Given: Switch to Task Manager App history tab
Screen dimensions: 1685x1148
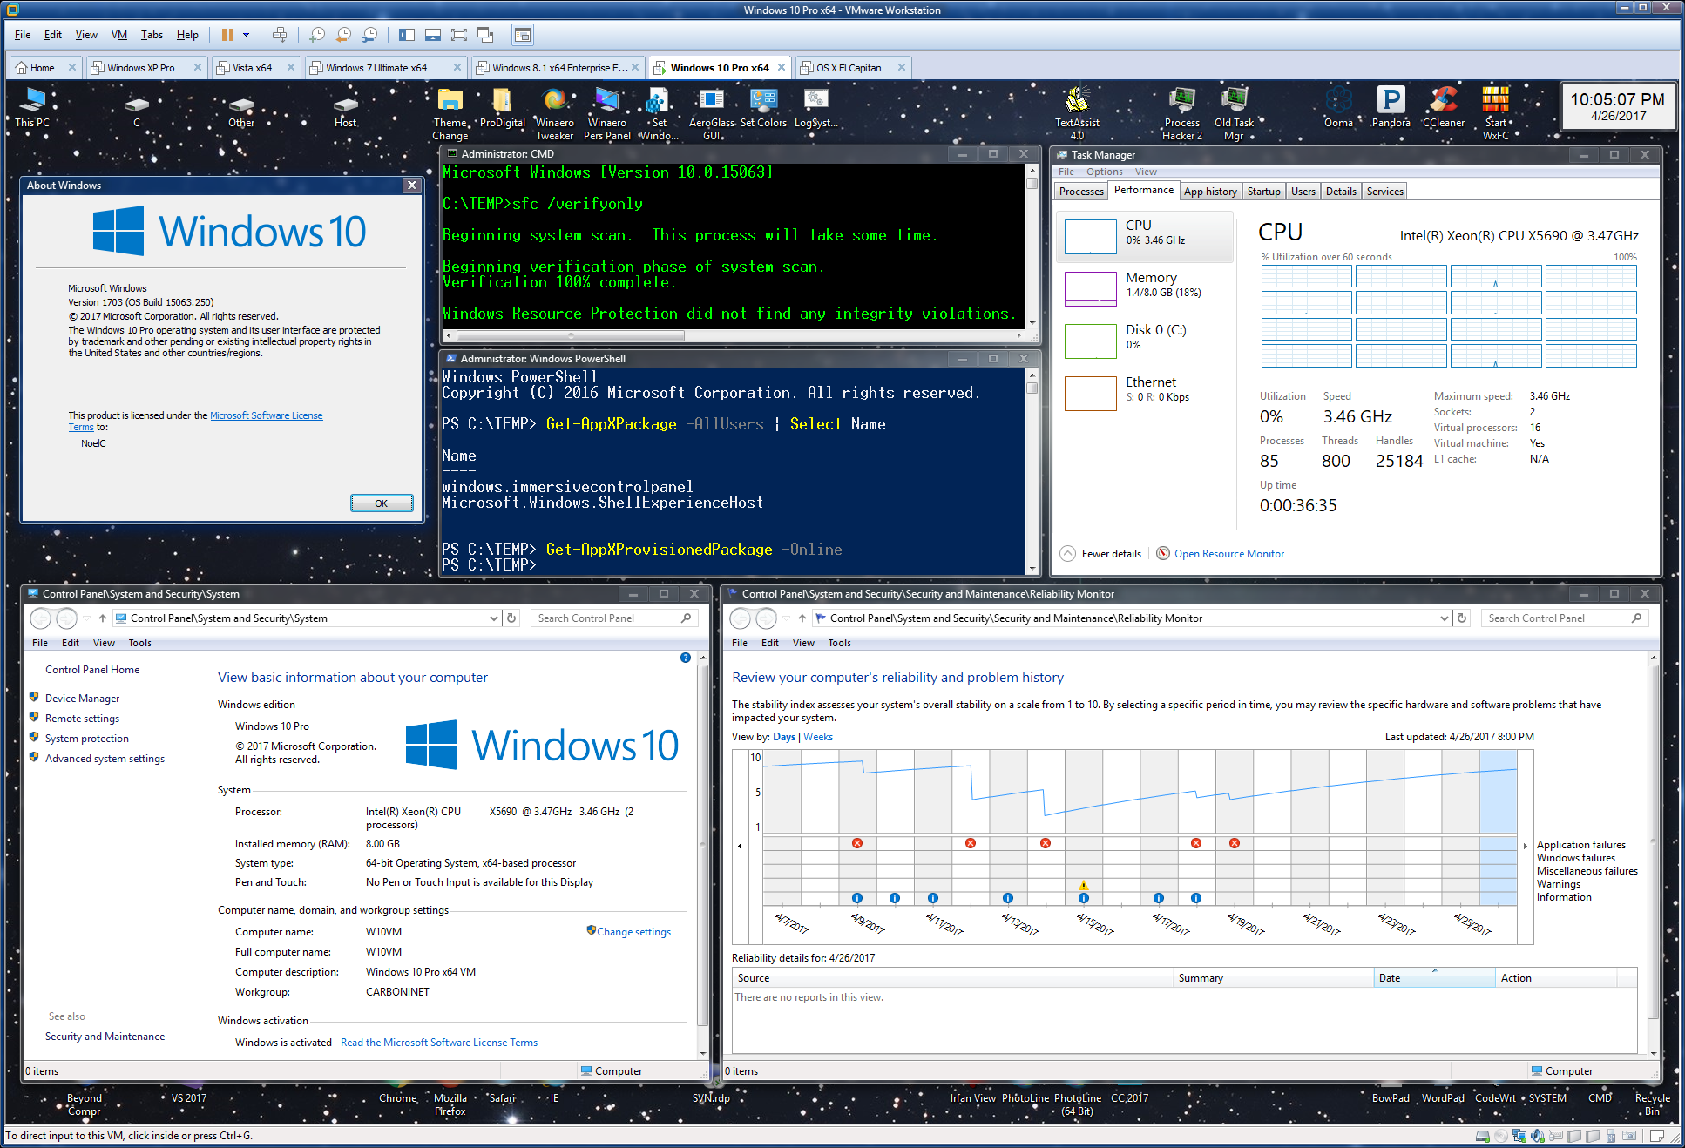Looking at the screenshot, I should (1209, 192).
